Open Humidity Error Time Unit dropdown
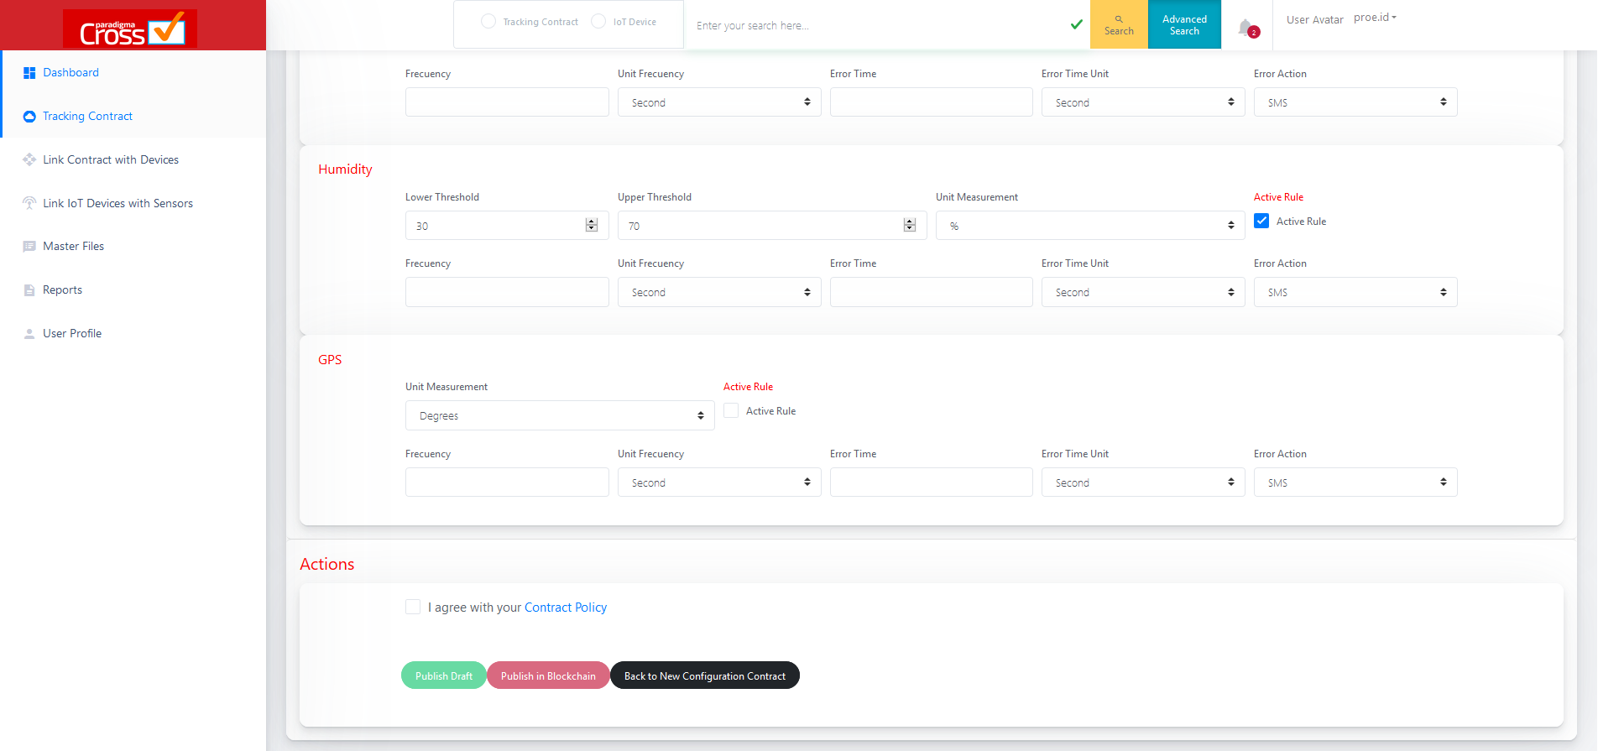The width and height of the screenshot is (1598, 751). [1143, 292]
